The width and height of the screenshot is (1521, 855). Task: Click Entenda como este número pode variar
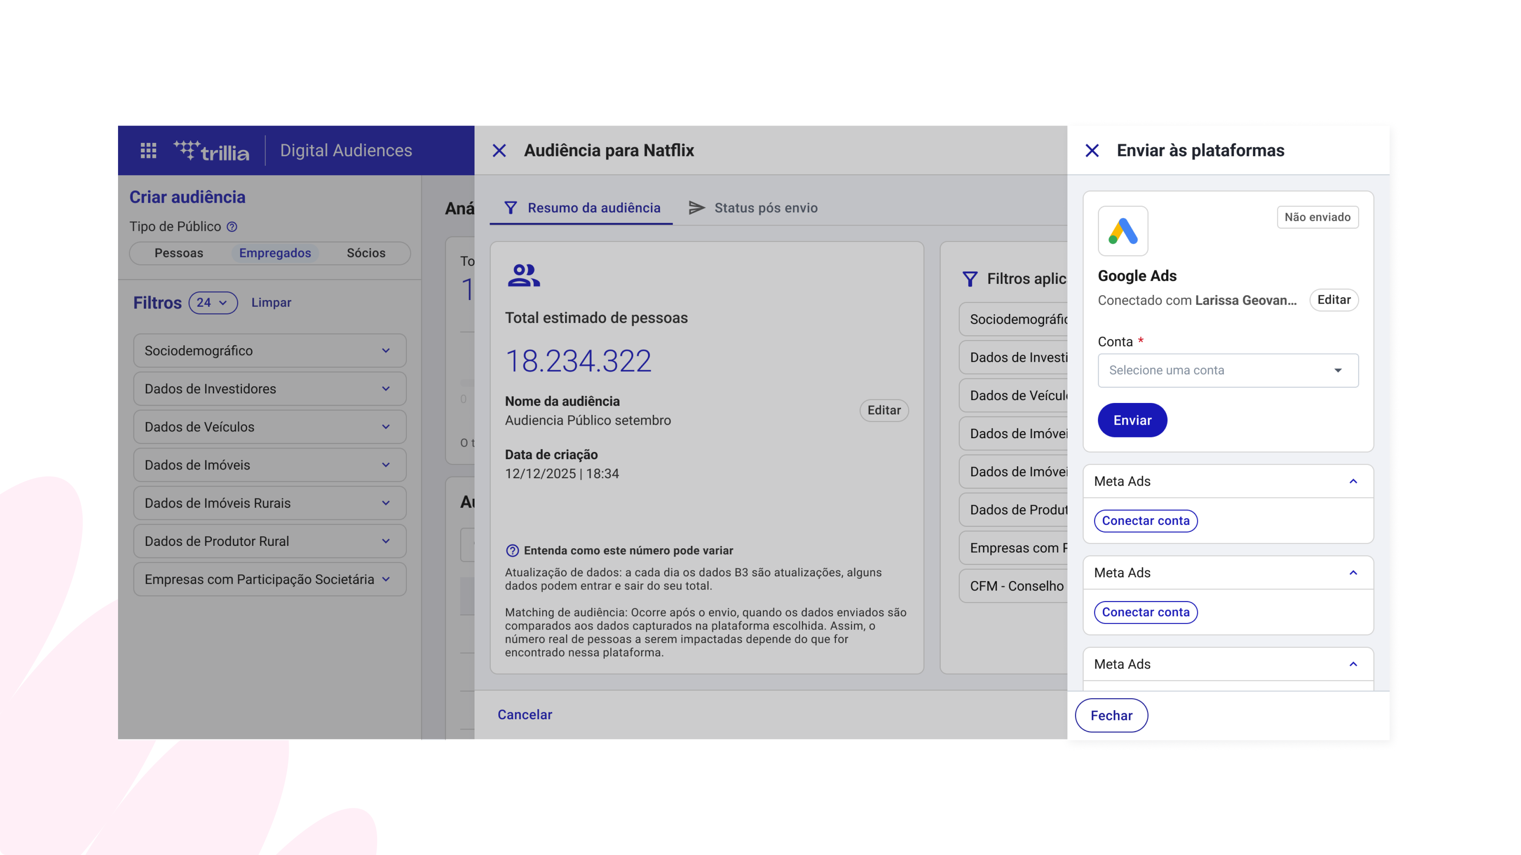[x=628, y=551]
